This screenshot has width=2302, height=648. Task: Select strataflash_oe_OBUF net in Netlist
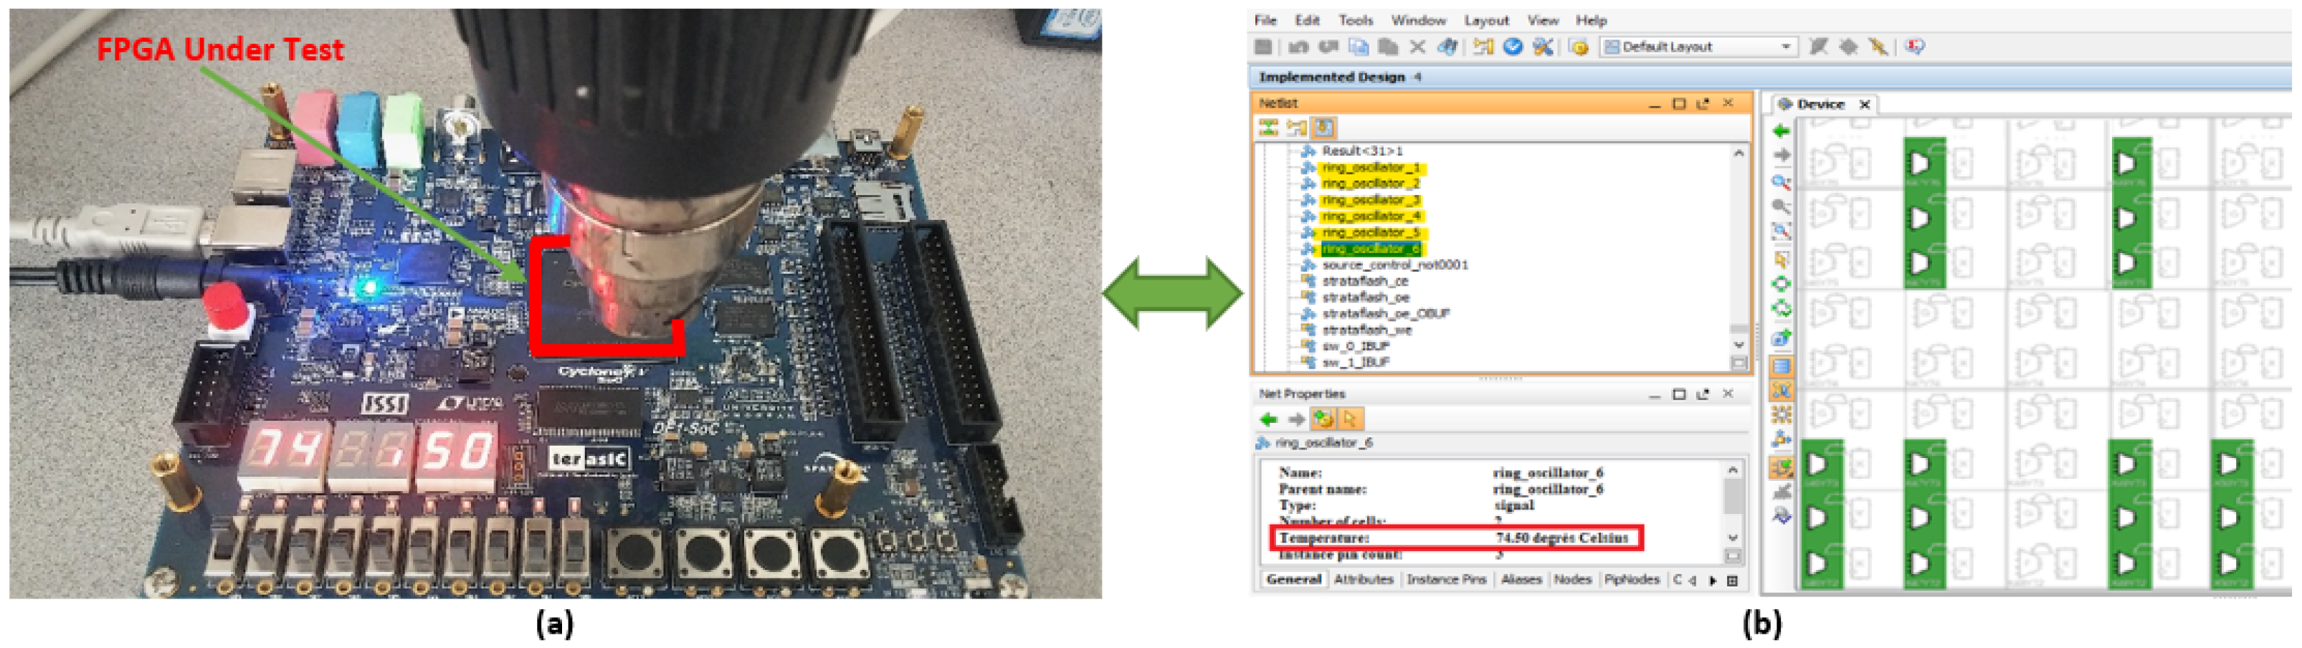pyautogui.click(x=1385, y=314)
